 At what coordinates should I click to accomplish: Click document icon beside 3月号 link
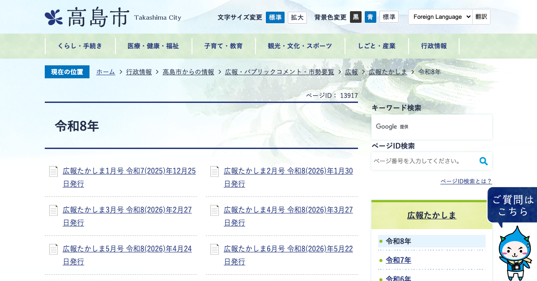click(53, 210)
